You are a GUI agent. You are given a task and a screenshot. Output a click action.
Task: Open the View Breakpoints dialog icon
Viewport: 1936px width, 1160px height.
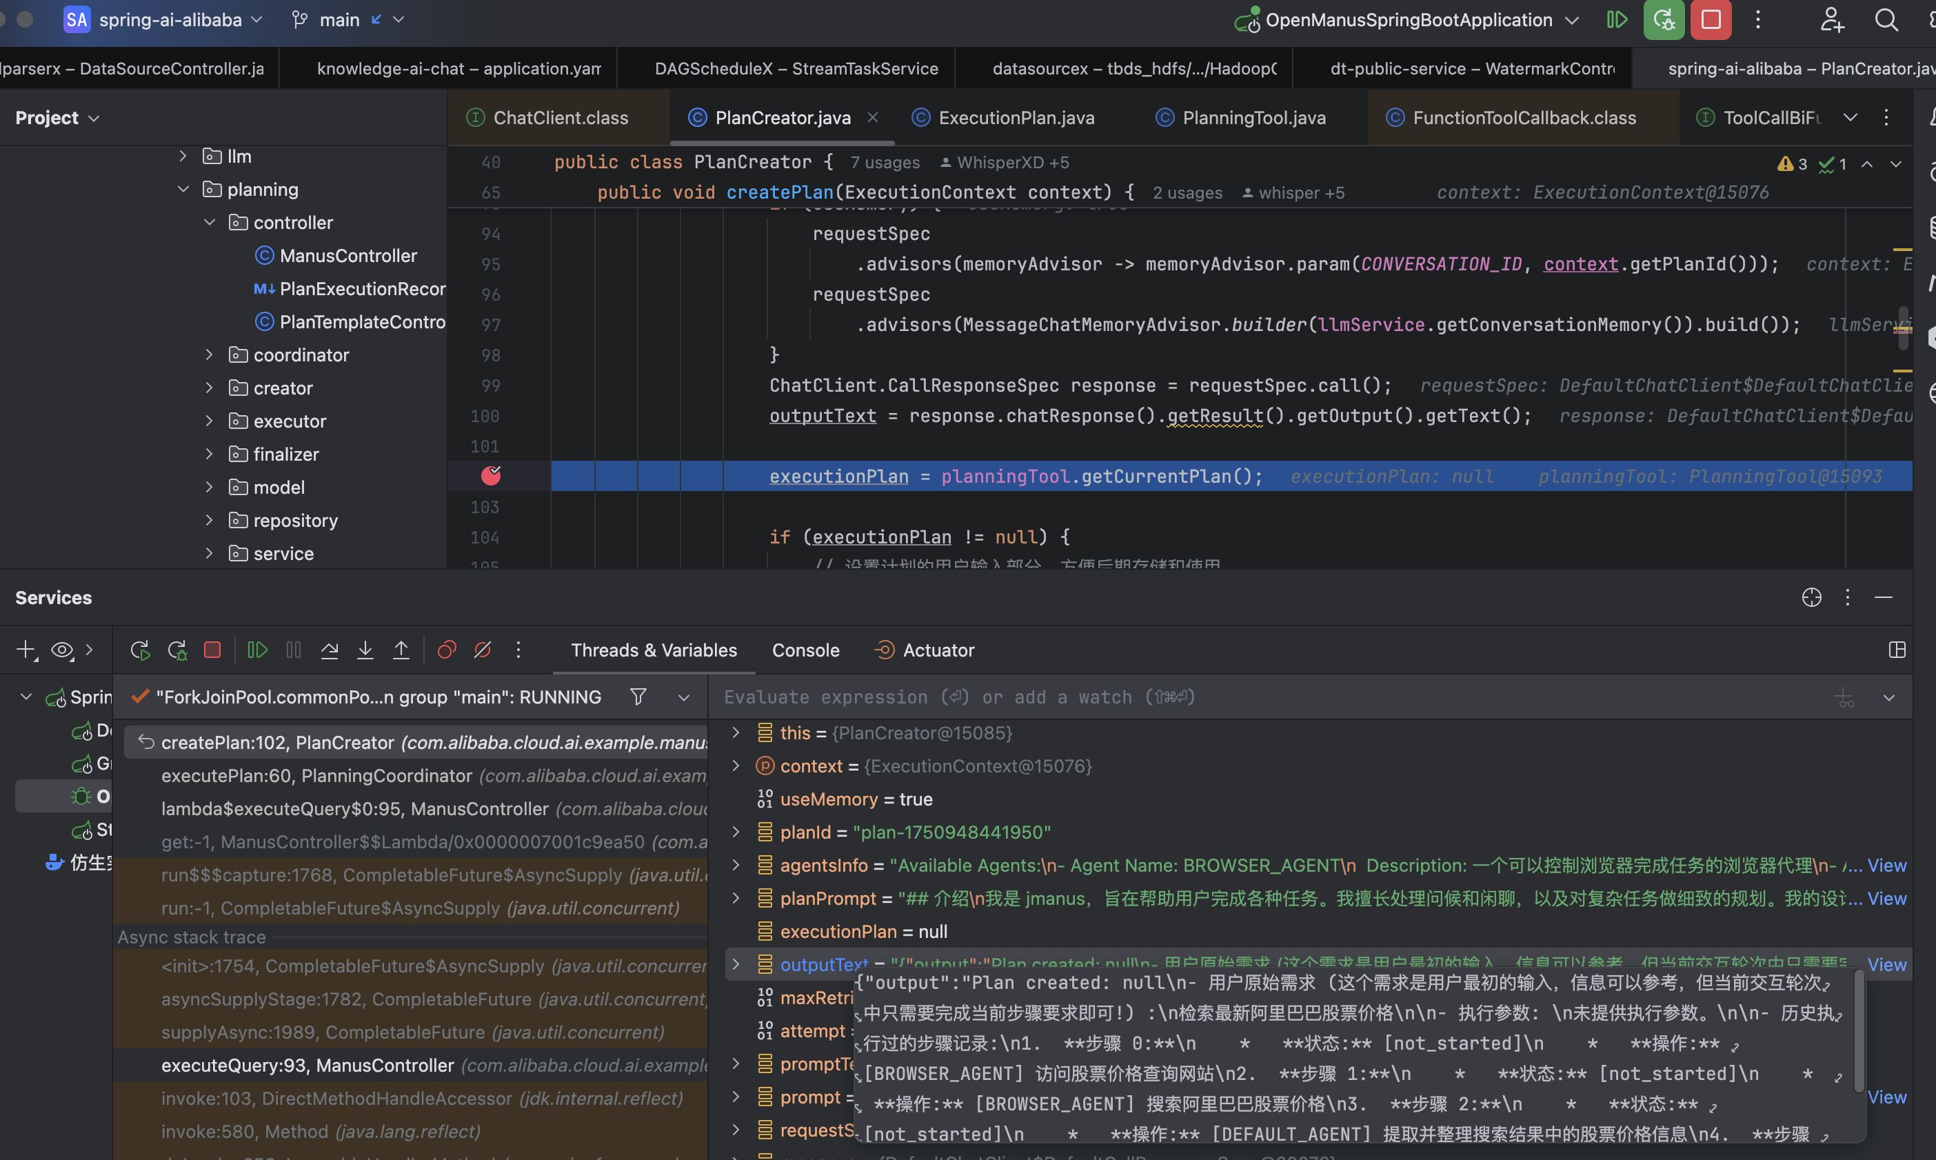447,650
